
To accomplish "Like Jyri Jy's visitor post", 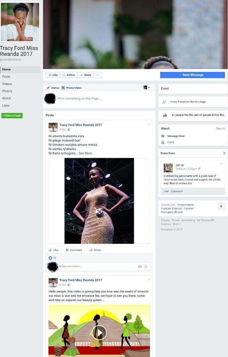I will click(x=166, y=191).
